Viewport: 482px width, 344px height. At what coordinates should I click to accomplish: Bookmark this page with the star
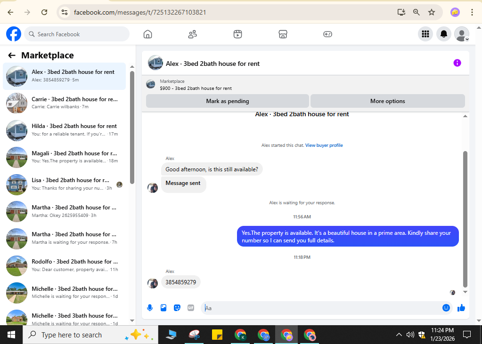tap(432, 12)
